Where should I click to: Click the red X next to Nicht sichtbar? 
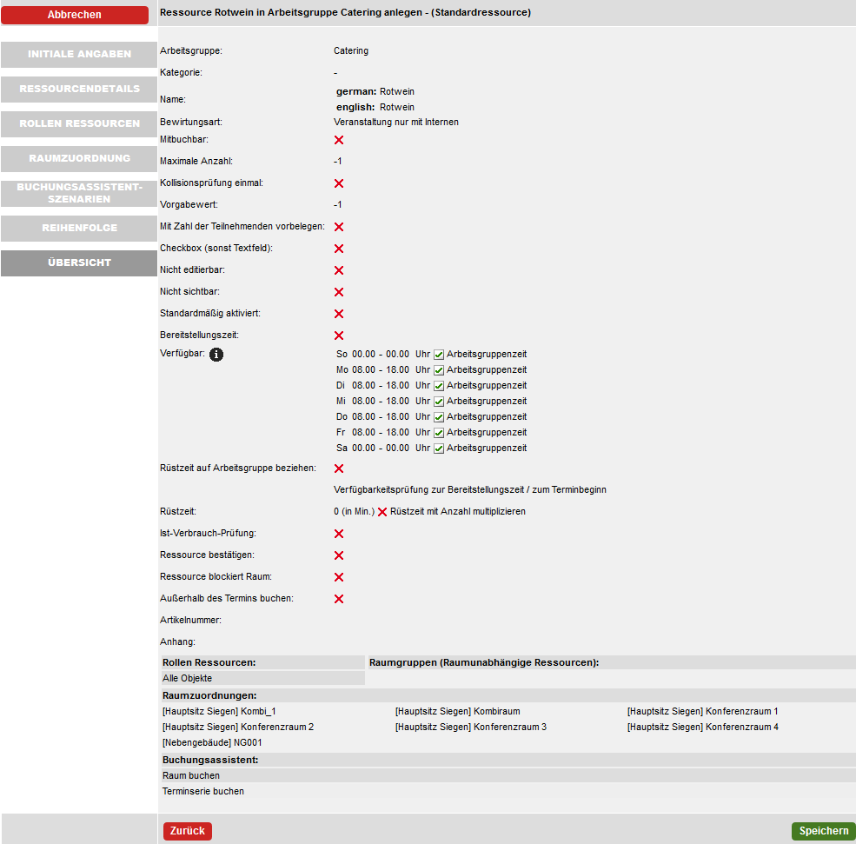tap(339, 293)
